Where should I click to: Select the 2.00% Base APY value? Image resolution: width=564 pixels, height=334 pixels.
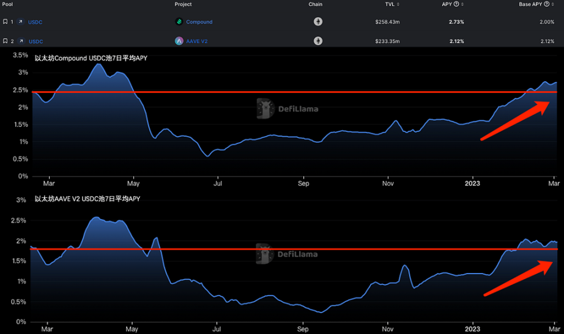pyautogui.click(x=547, y=22)
